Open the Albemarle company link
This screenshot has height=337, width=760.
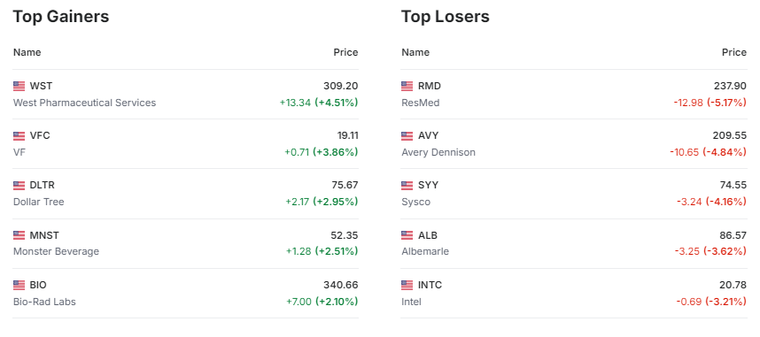[x=425, y=251]
